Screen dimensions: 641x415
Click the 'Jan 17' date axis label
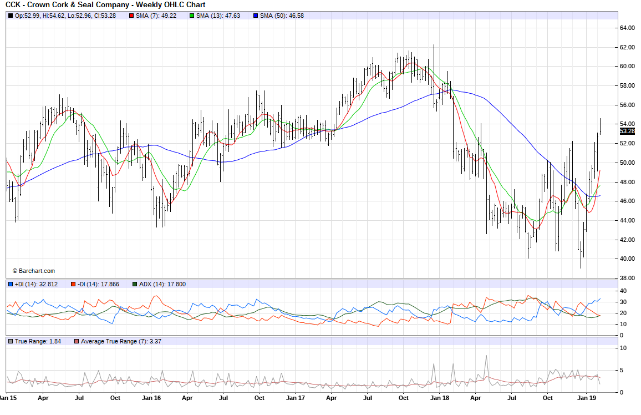pyautogui.click(x=295, y=398)
